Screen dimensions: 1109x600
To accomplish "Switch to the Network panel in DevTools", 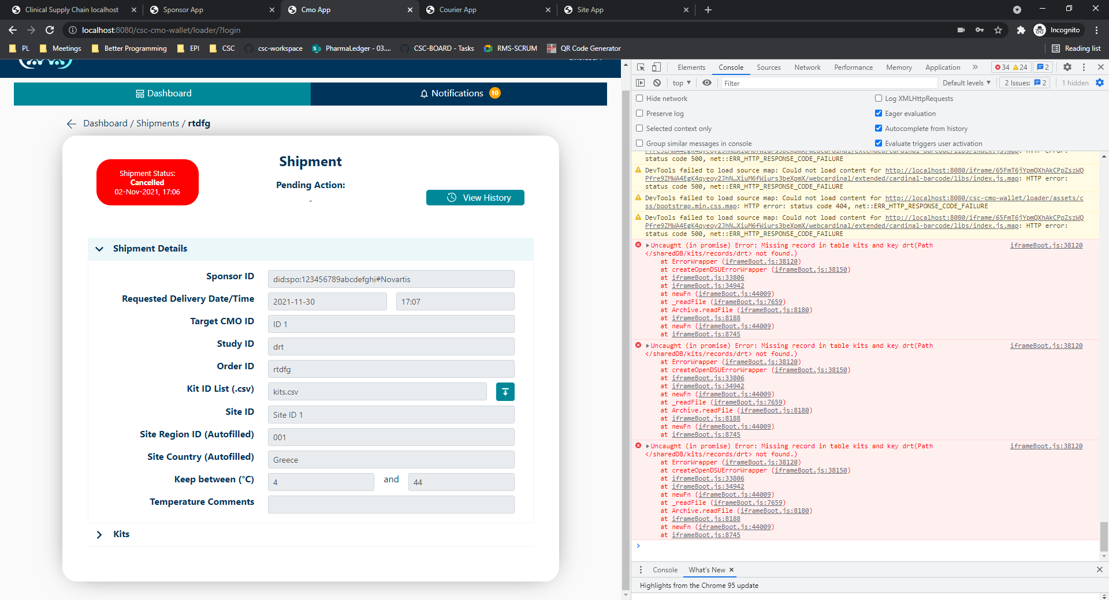I will click(807, 67).
